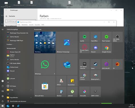This screenshot has height=108, width=135.
Task: Open the Razer Synapse tile
Action: tap(107, 37)
